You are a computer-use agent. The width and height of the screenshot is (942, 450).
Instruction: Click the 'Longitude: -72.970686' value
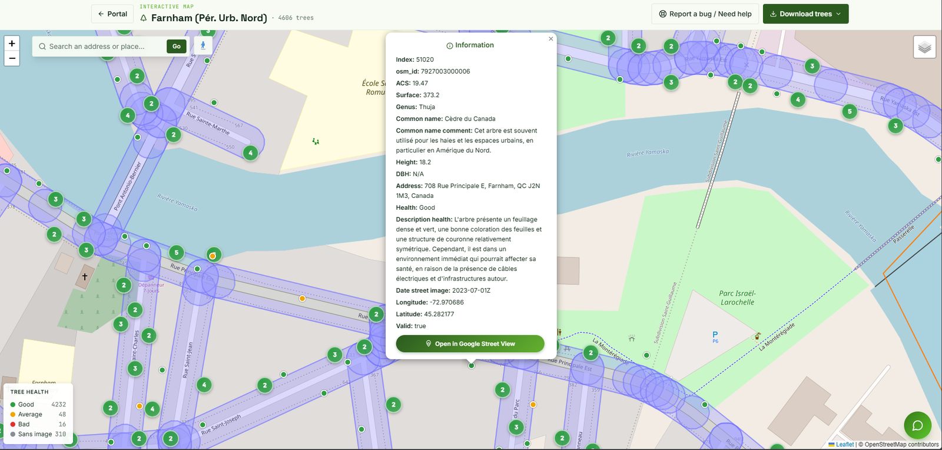pos(447,302)
